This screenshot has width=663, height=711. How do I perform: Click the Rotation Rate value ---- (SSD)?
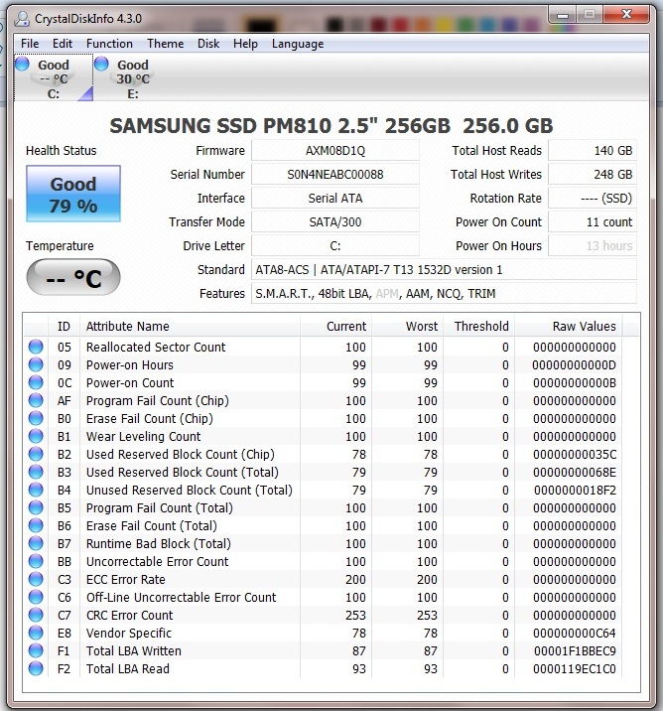593,199
